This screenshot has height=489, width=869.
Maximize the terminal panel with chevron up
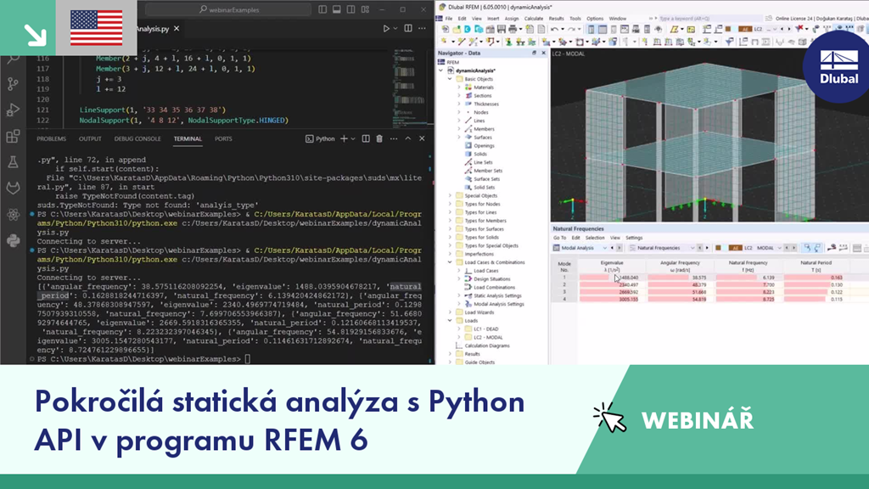408,138
